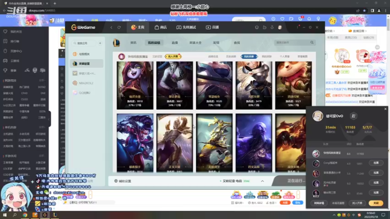The image size is (390, 219).
Task: Switch to the 我的战绩 sub-tab
Action: click(x=154, y=43)
